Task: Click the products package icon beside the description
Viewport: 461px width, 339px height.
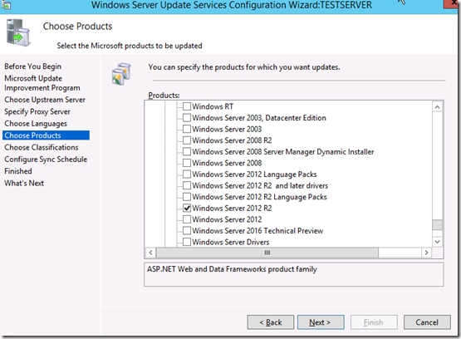Action: point(121,73)
